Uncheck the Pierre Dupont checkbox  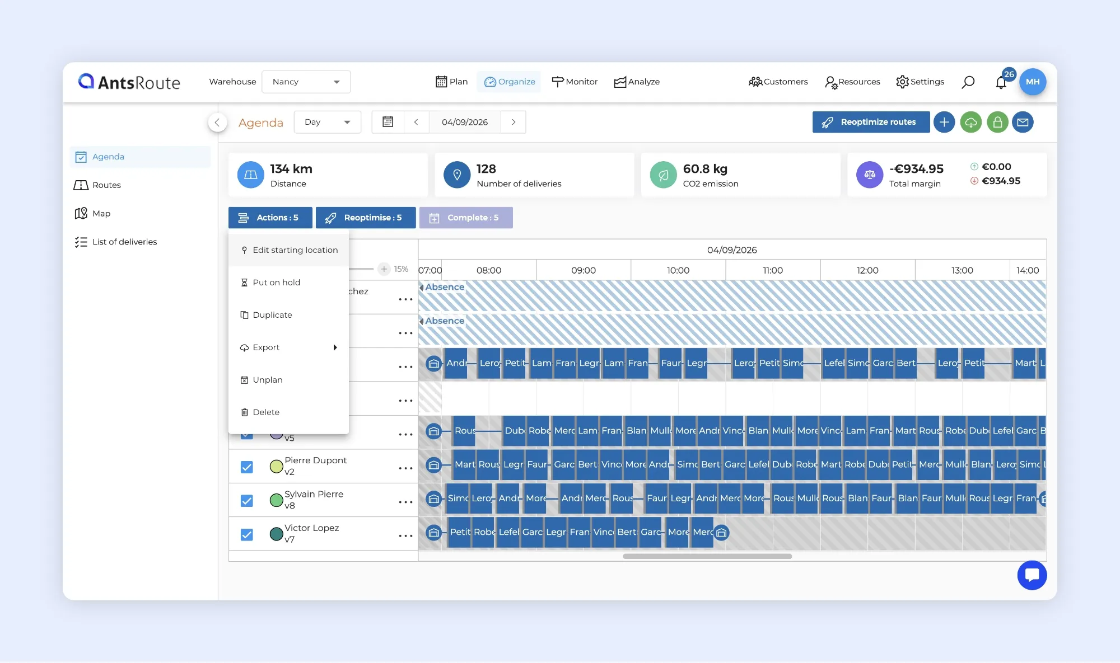click(246, 467)
